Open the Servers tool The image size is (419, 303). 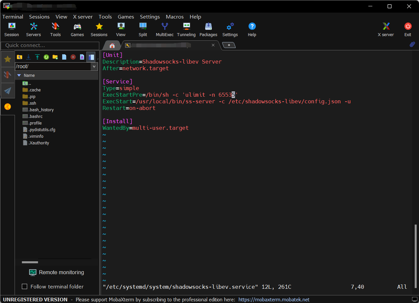[x=33, y=29]
